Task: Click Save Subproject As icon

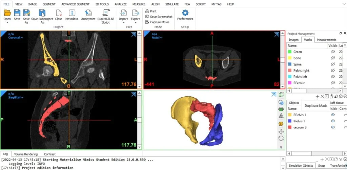Action: tap(42, 13)
